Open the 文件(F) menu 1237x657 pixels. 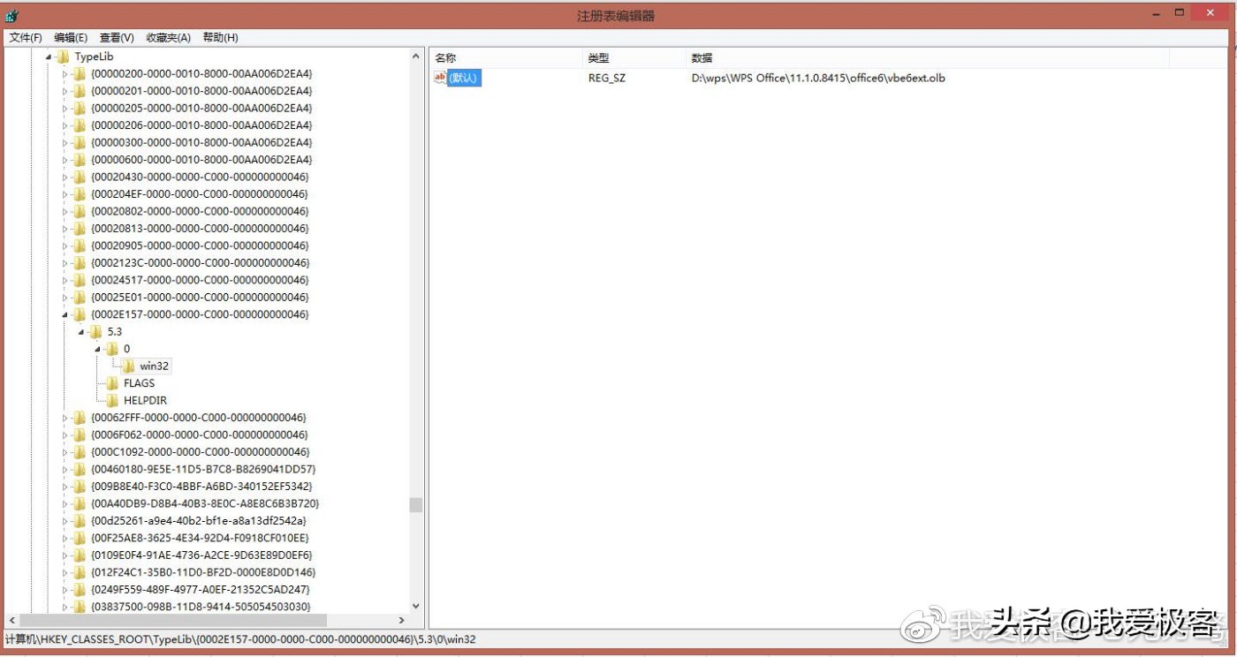tap(26, 38)
